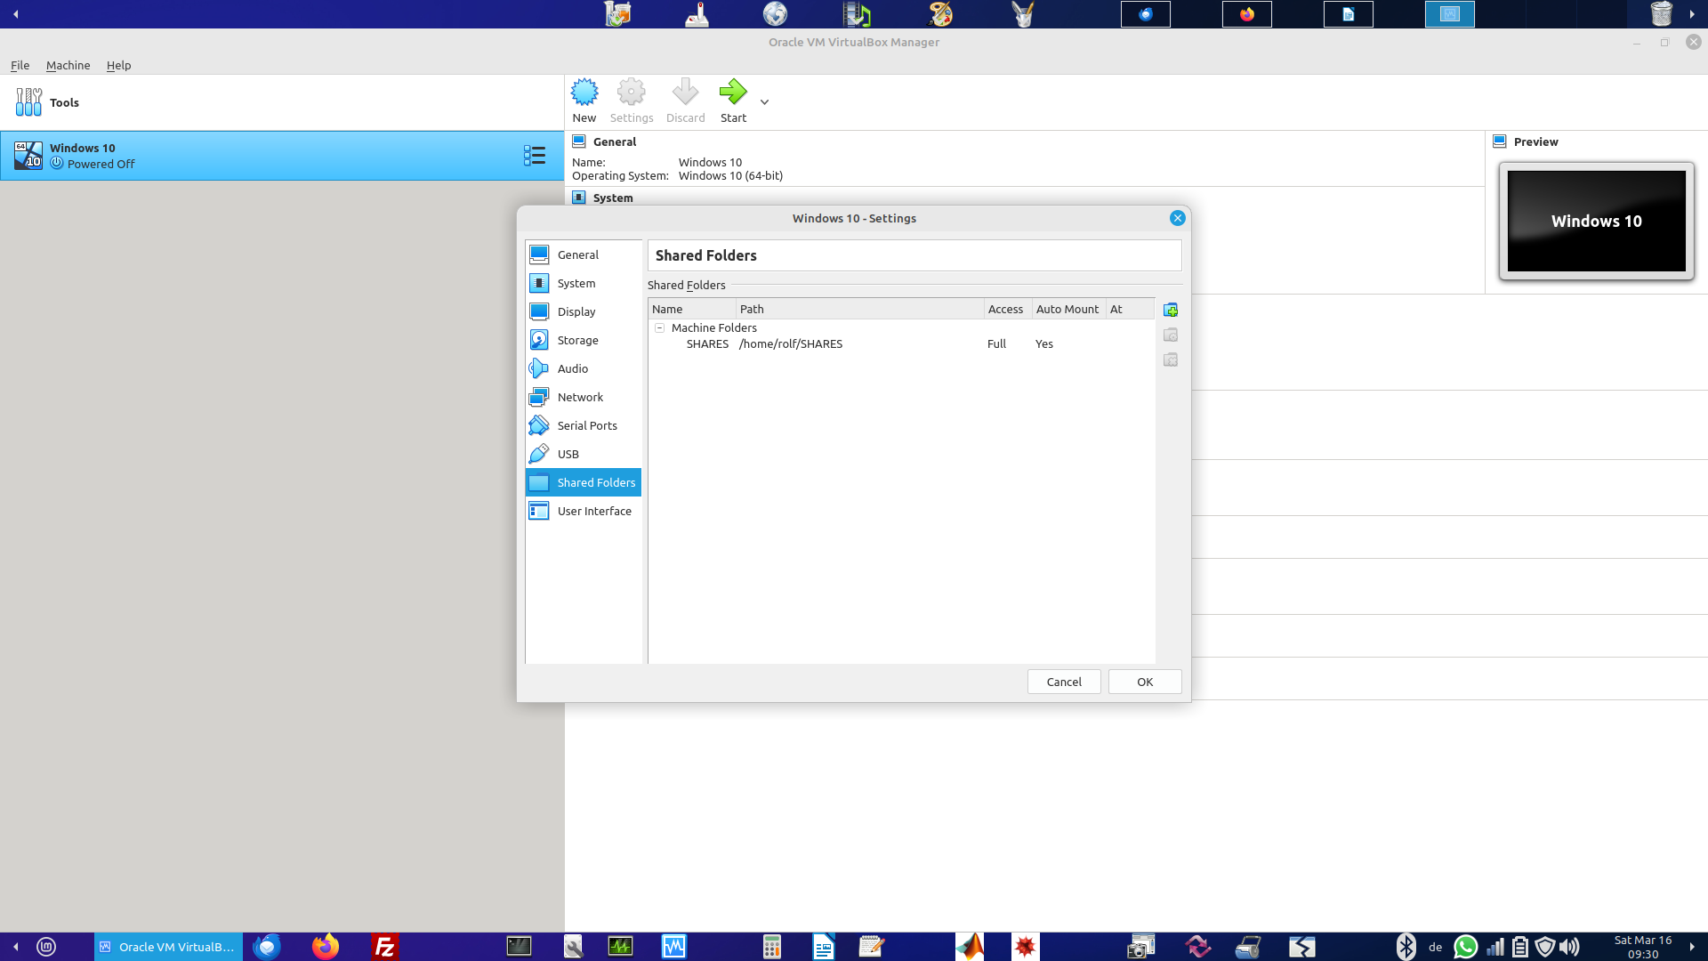This screenshot has width=1708, height=961.
Task: Click the System section header in details
Action: (613, 198)
